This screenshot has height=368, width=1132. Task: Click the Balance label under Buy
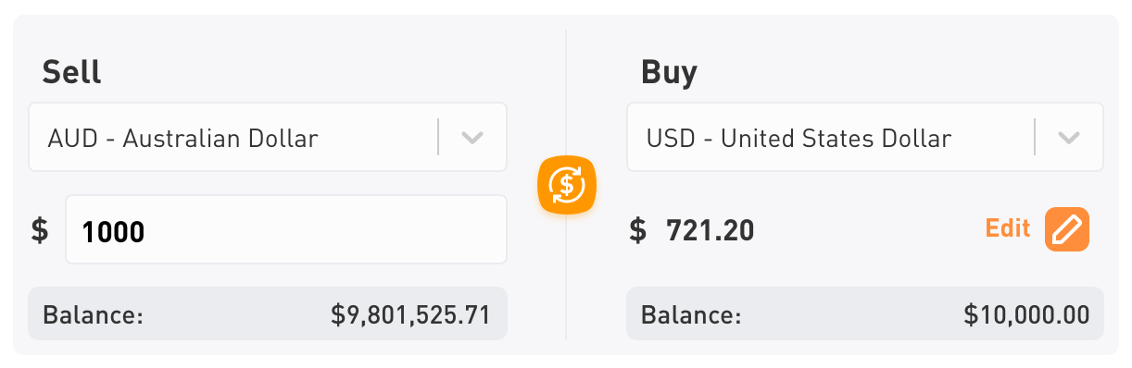point(691,315)
